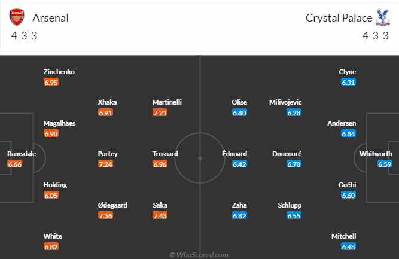Image resolution: width=399 pixels, height=259 pixels.
Task: Click Clyne's player name
Action: tap(348, 72)
